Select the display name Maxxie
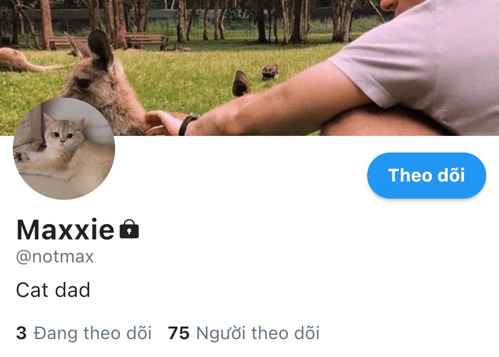Viewport: 499px width, 357px height. [65, 229]
